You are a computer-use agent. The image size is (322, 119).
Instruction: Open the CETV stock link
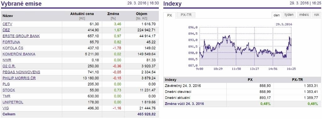pos(8,24)
